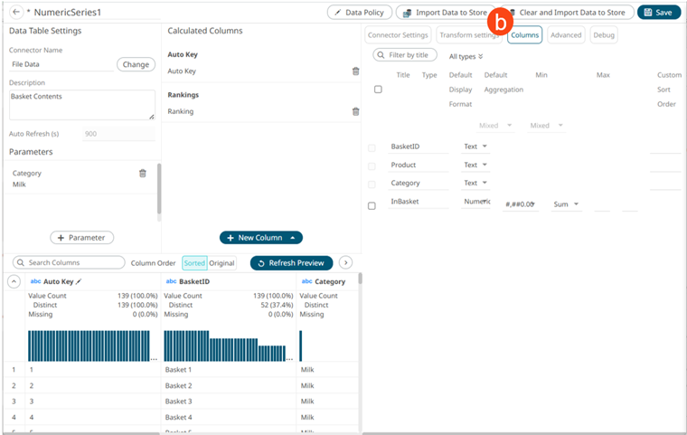687x435 pixels.
Task: Switch column order to Original
Action: [x=222, y=263]
